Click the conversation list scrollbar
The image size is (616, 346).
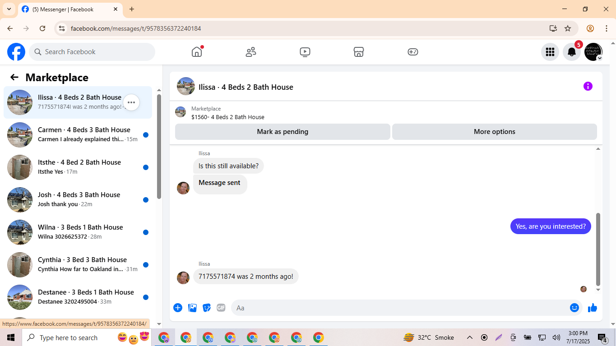159,147
